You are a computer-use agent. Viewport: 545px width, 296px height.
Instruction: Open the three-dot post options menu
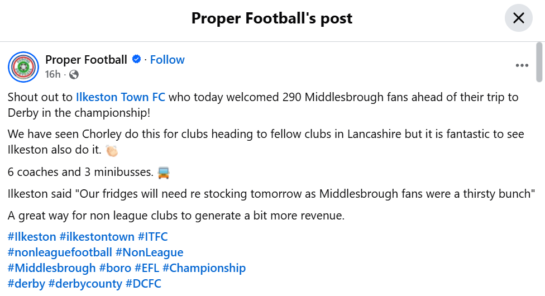(522, 65)
